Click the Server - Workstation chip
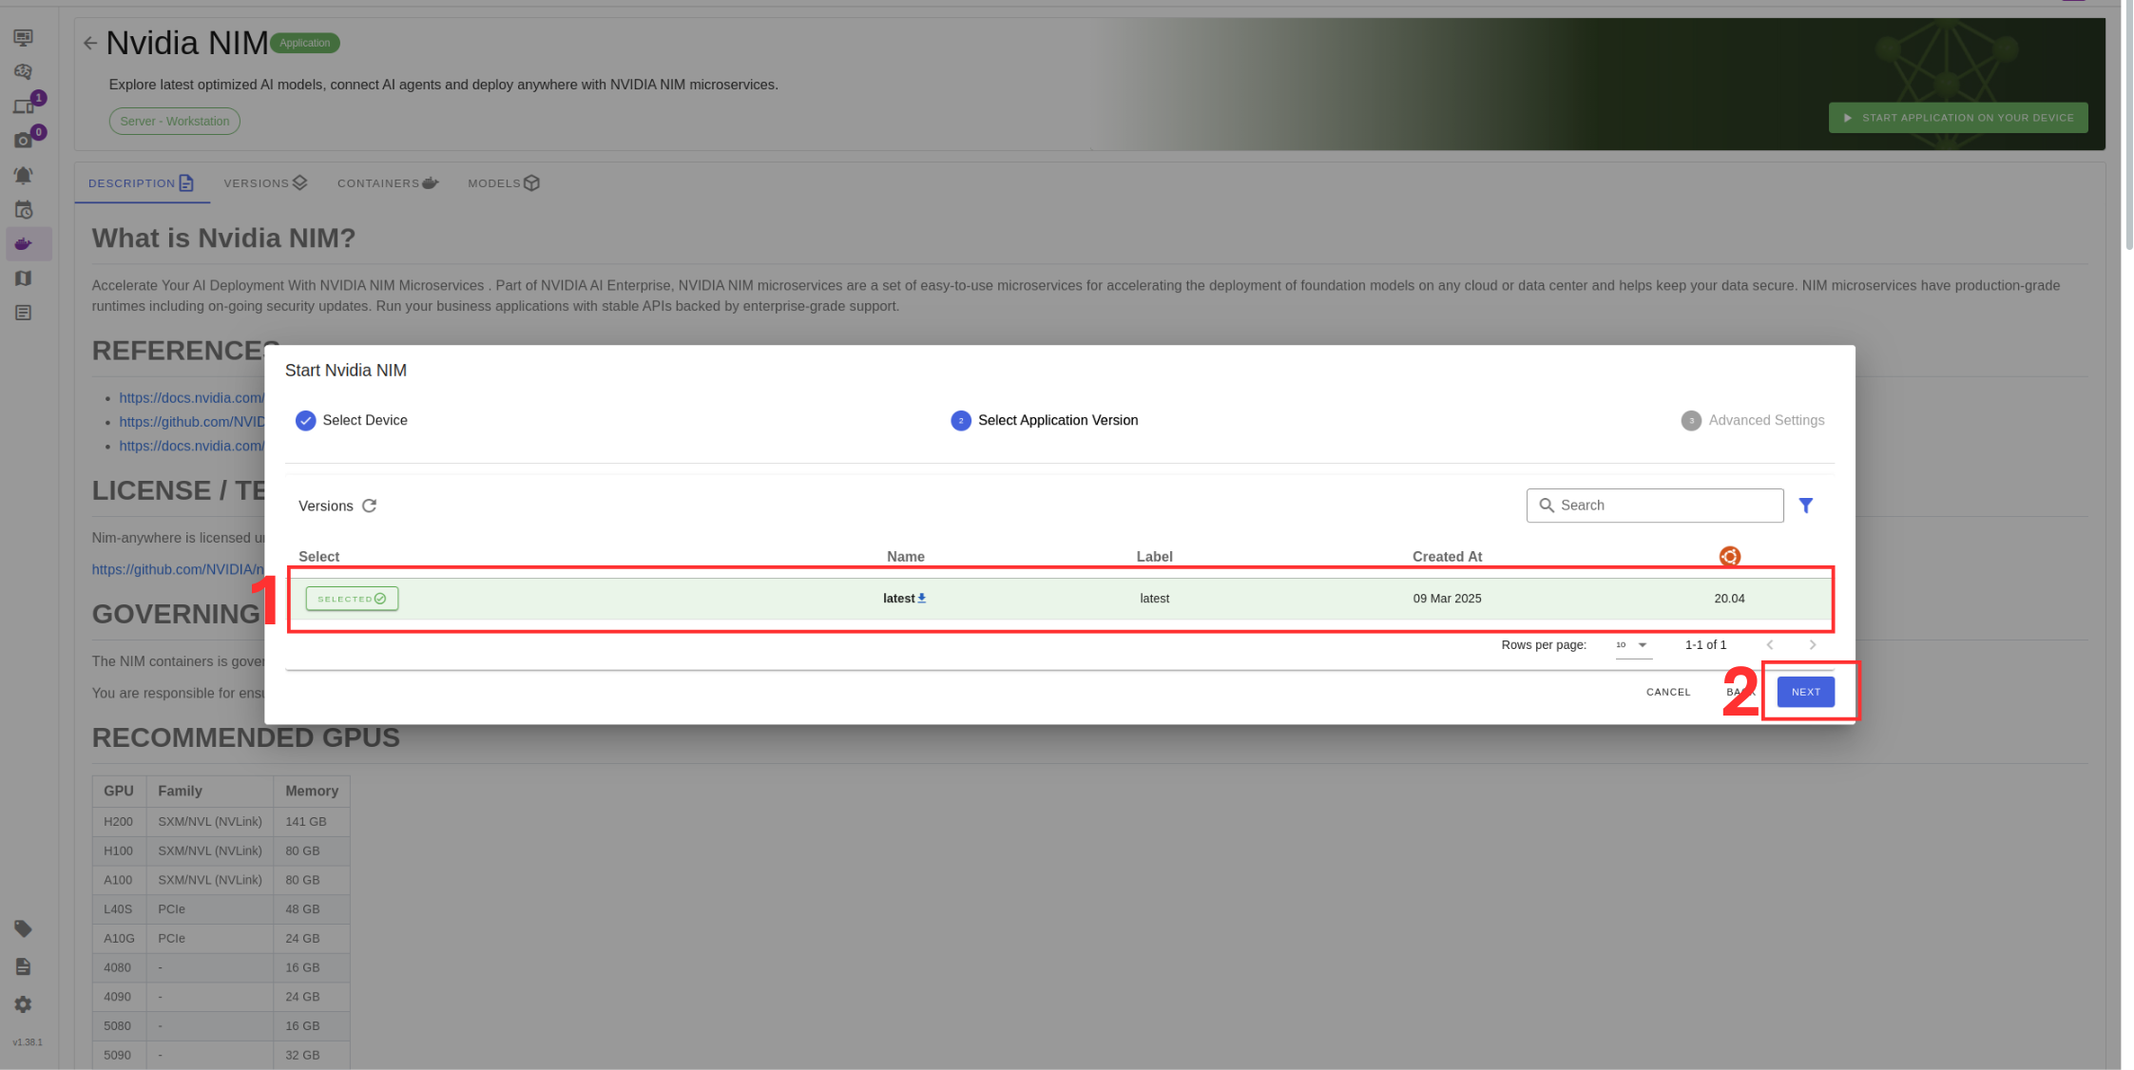Image resolution: width=2134 pixels, height=1070 pixels. coord(174,121)
